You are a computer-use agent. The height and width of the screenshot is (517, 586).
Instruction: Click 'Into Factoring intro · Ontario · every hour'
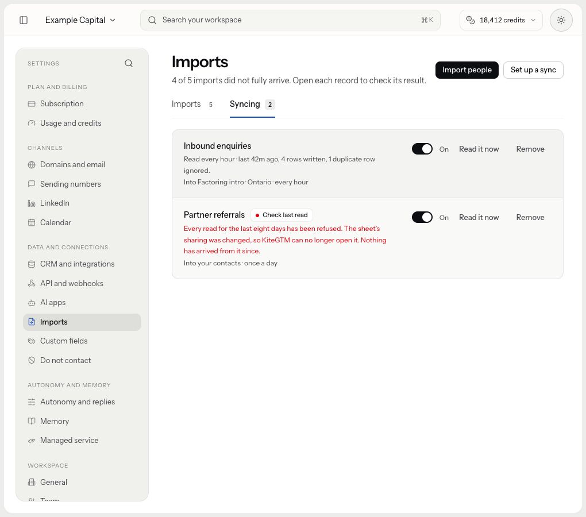point(246,182)
